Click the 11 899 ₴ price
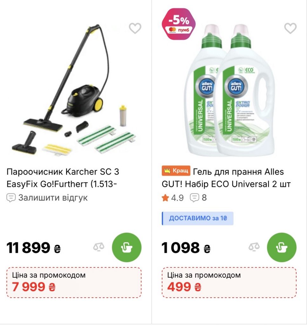This screenshot has height=326, width=307. [33, 248]
